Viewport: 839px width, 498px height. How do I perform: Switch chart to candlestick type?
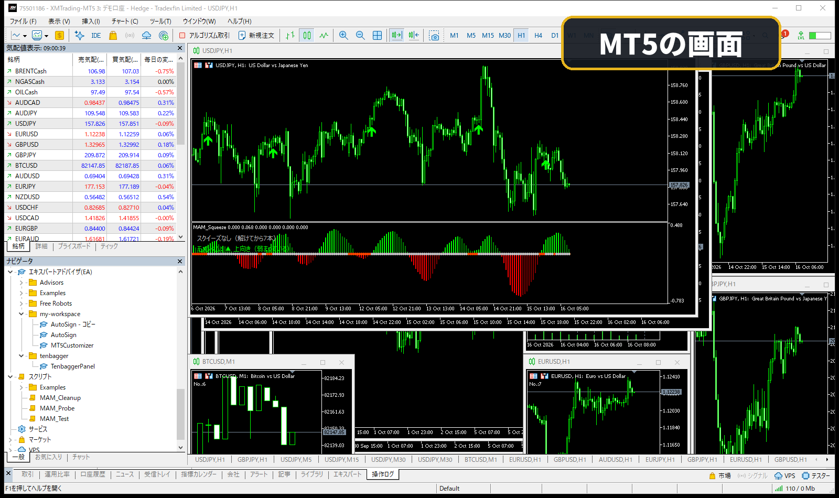[307, 36]
